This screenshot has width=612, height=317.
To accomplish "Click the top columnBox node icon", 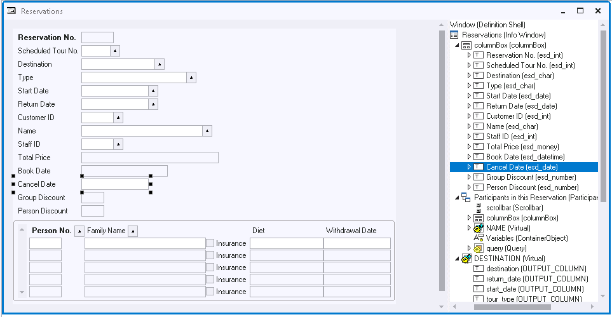I will point(466,45).
